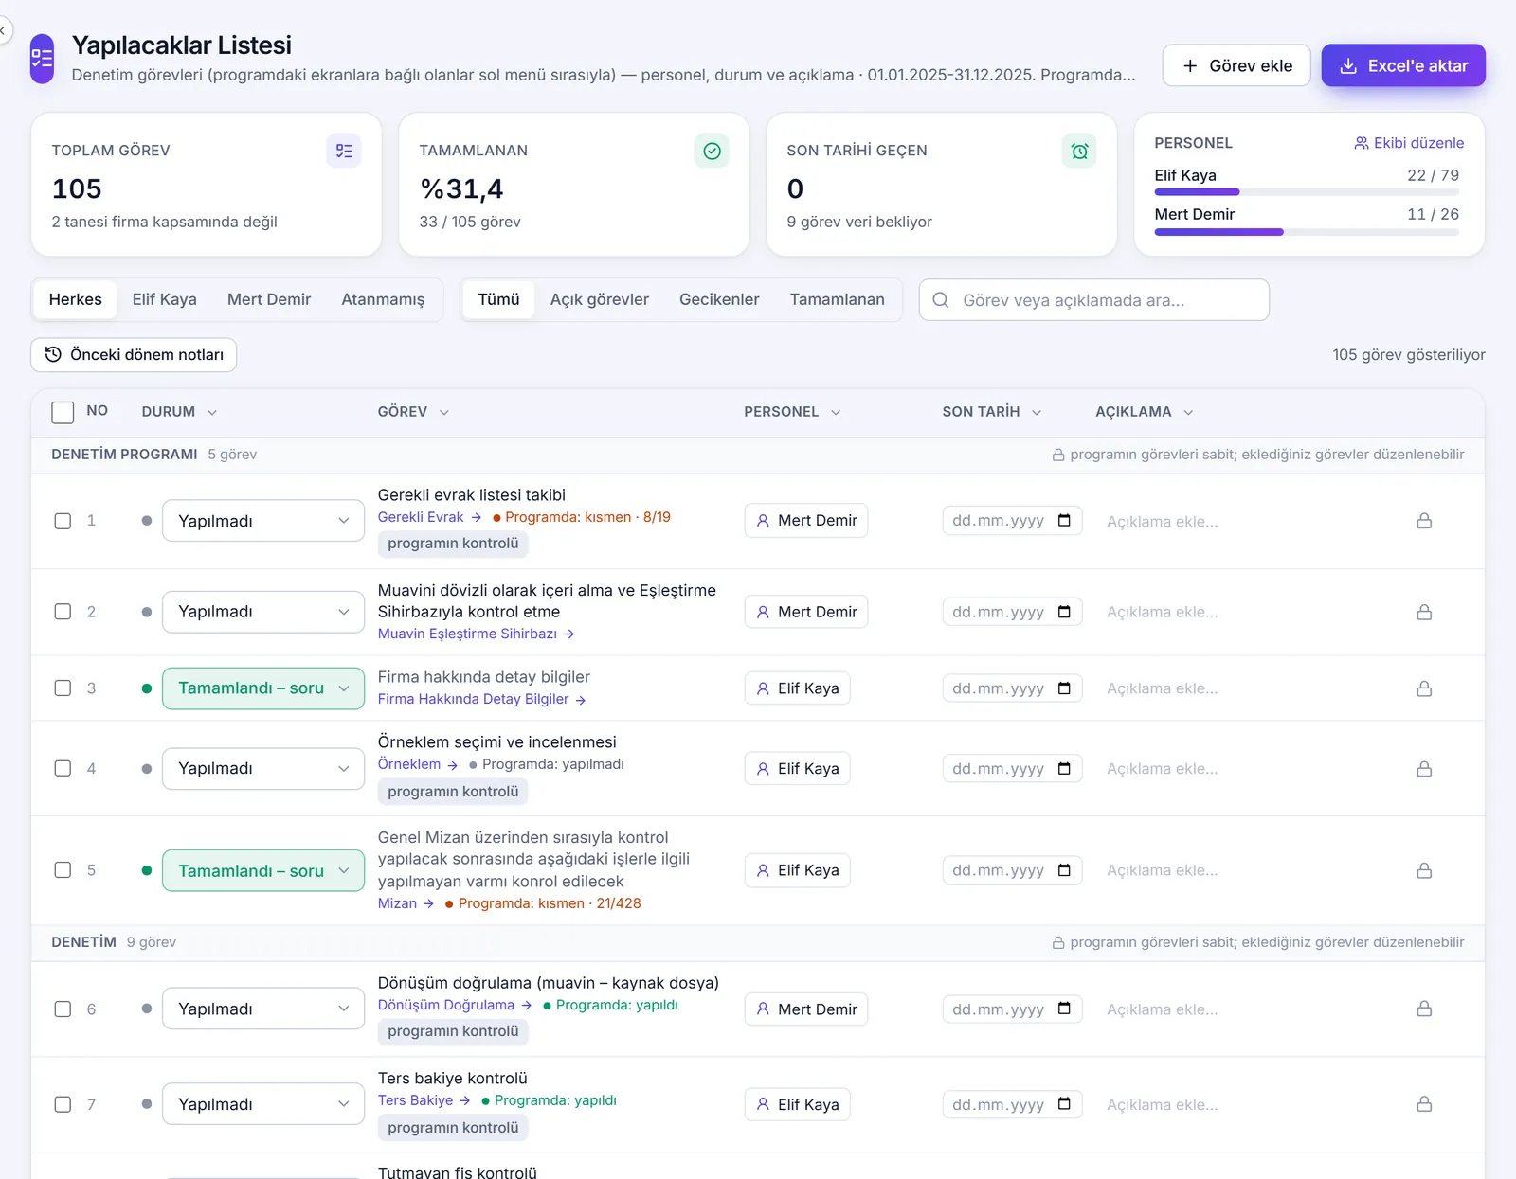Check the checkbox for task 2
The height and width of the screenshot is (1179, 1516).
click(63, 612)
